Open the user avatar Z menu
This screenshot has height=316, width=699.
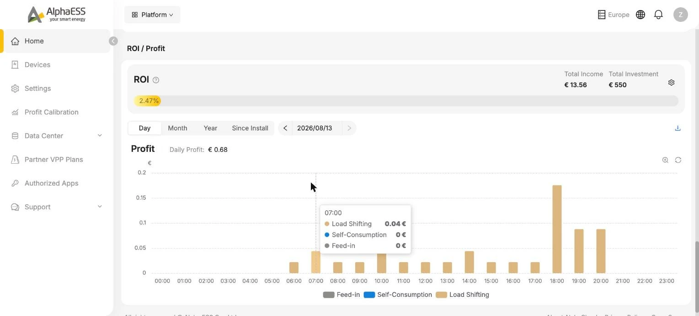tap(681, 15)
